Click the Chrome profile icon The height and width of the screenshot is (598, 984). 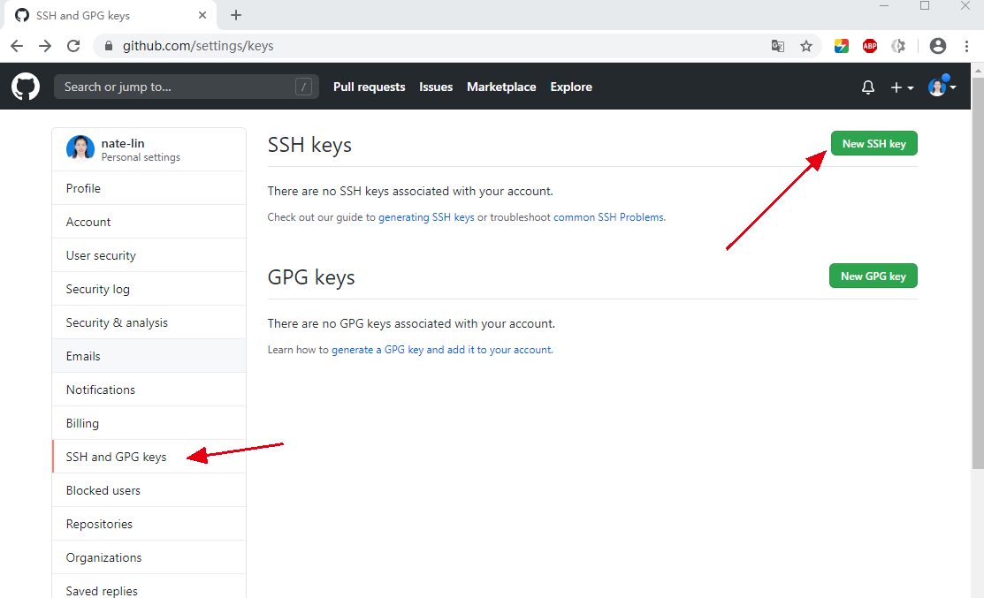pyautogui.click(x=938, y=46)
